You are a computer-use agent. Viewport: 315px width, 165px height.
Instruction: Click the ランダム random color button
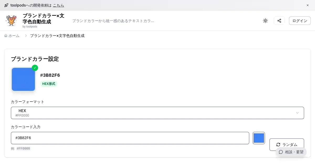(287, 145)
